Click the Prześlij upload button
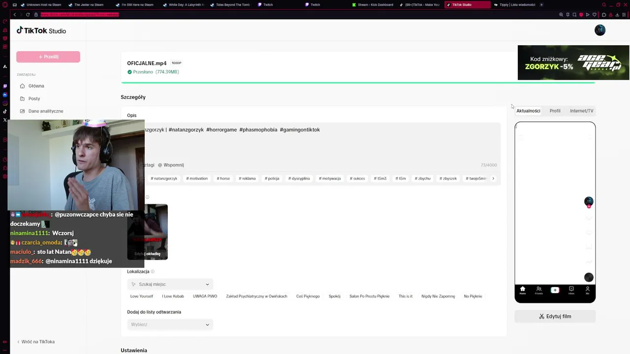 click(48, 57)
